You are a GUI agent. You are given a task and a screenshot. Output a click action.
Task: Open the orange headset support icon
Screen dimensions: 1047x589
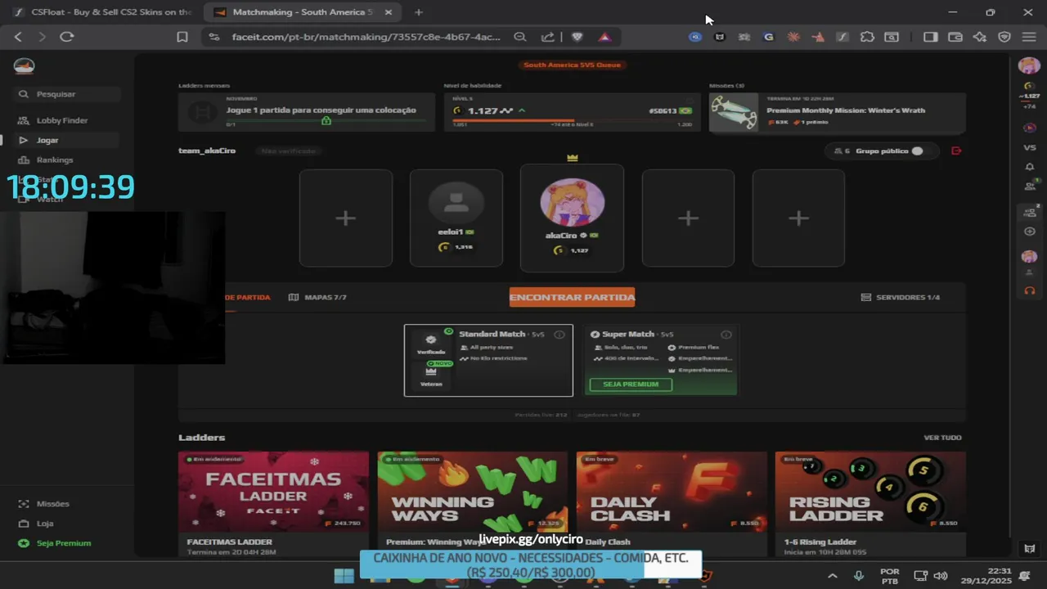point(1030,290)
